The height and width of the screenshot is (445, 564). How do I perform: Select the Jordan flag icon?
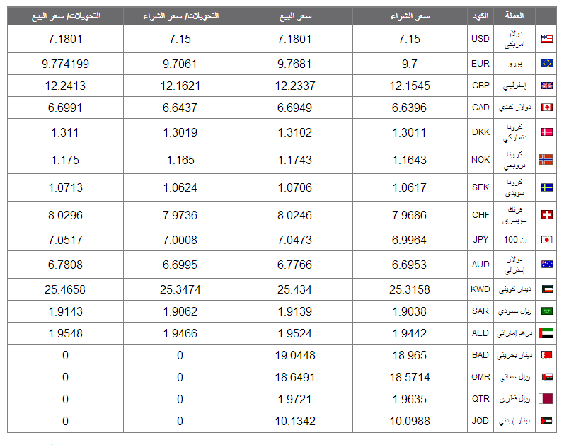click(546, 421)
